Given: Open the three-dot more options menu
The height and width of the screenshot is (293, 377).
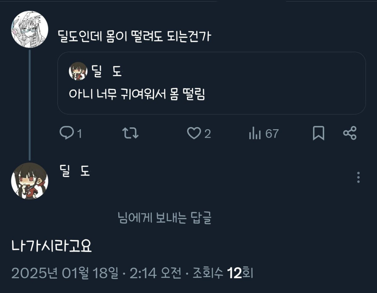Looking at the screenshot, I should pos(358,178).
